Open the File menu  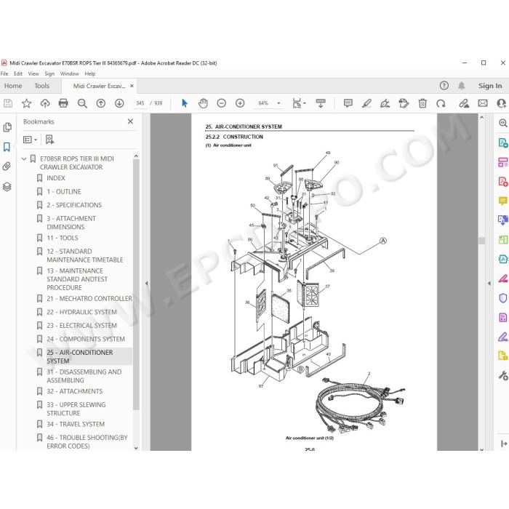4,73
